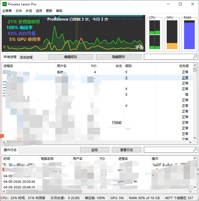Click the 查看日志 button

click(127, 150)
